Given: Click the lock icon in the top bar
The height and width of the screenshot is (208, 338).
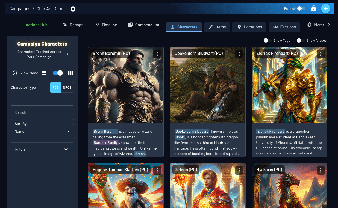Looking at the screenshot, I should [x=313, y=8].
